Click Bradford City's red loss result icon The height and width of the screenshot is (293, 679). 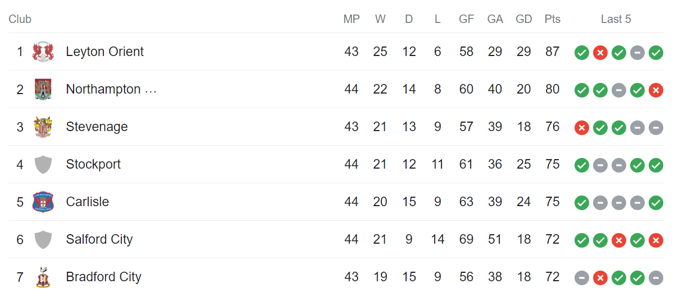[x=600, y=278]
